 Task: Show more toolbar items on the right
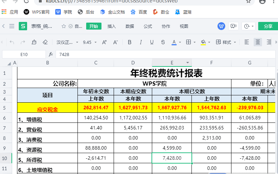(x=276, y=42)
